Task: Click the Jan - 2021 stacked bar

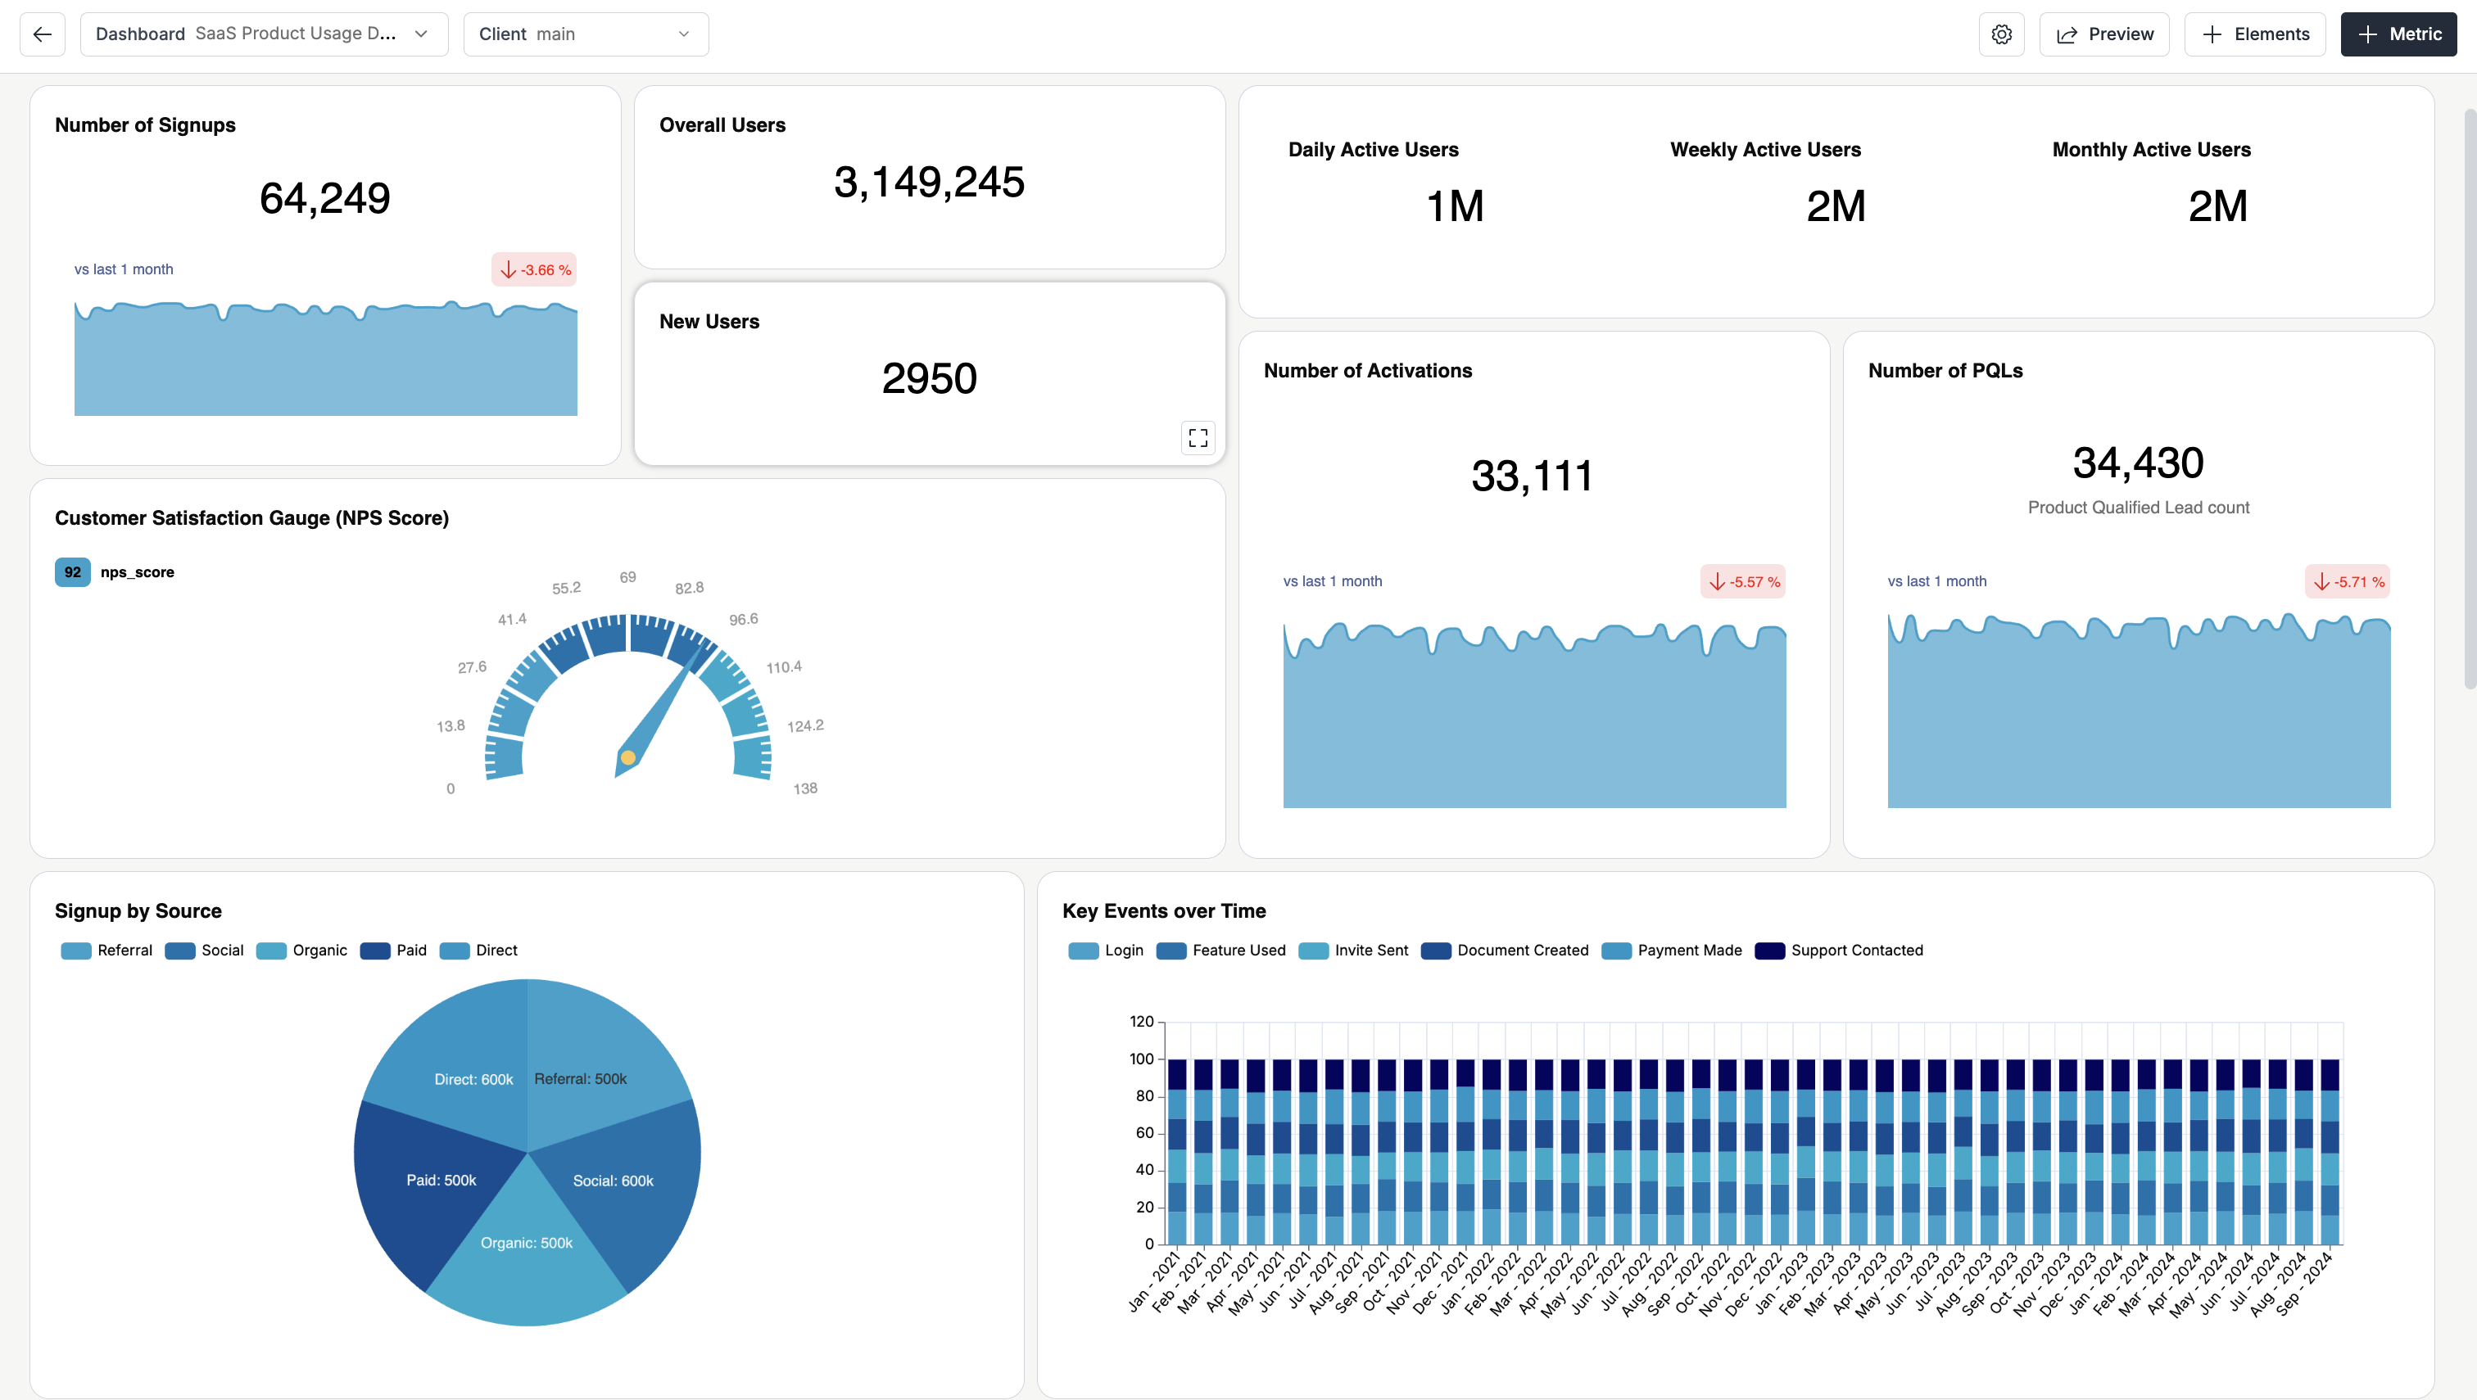Action: 1177,1152
